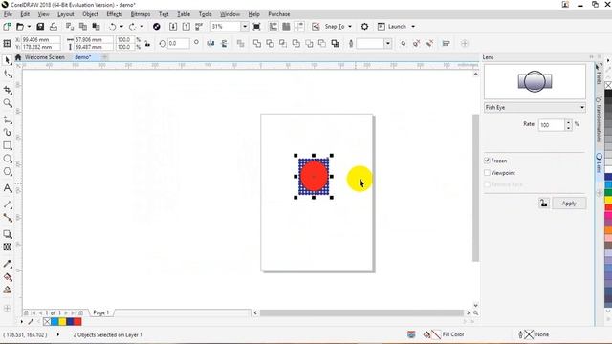Open the Effects menu

(x=114, y=14)
